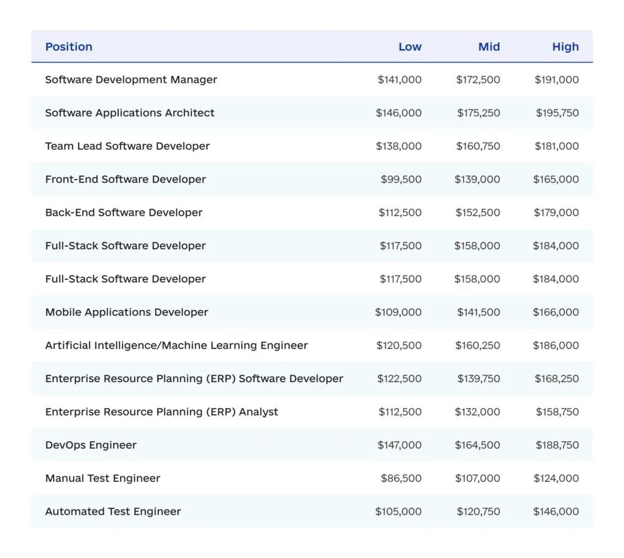Select Back-End Developer high value $179,000
The height and width of the screenshot is (558, 624).
556,213
